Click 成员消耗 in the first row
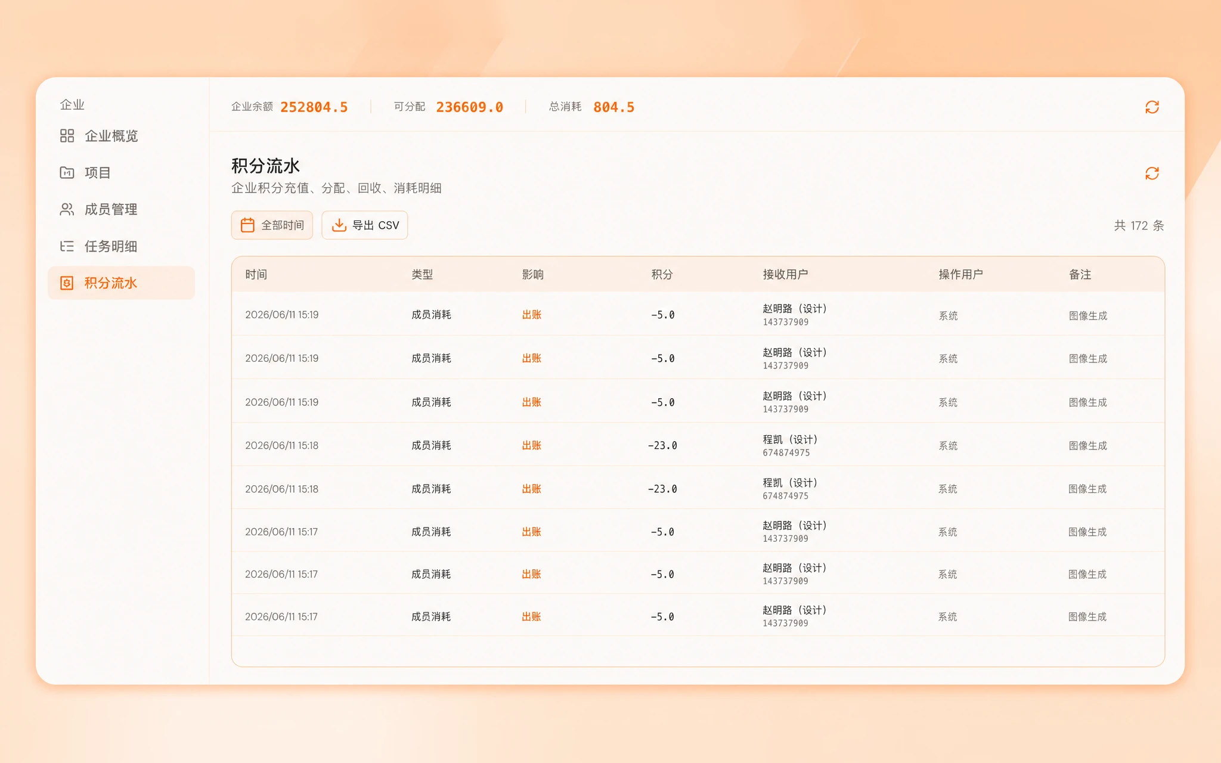1221x763 pixels. (x=431, y=315)
